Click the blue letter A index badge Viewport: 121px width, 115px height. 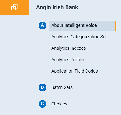(42, 25)
